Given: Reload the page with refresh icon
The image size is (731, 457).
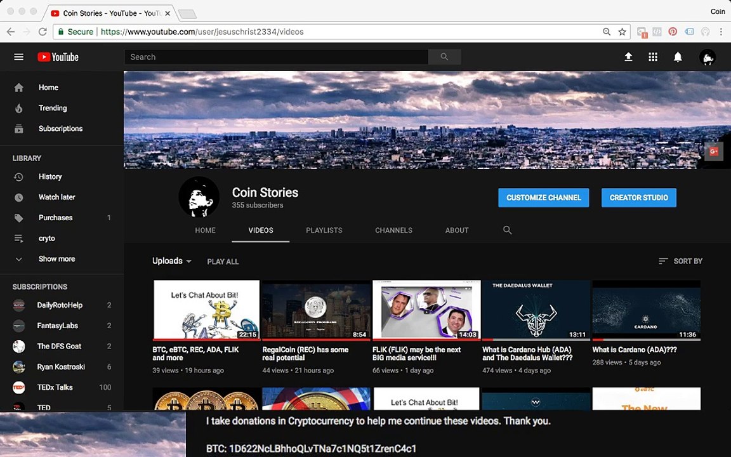Looking at the screenshot, I should tap(43, 32).
